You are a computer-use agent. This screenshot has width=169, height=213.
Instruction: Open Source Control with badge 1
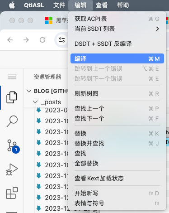click(13, 146)
